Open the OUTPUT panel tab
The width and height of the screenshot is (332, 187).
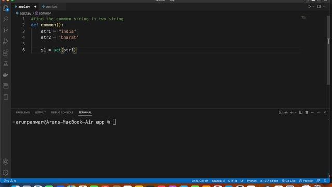[x=40, y=112]
